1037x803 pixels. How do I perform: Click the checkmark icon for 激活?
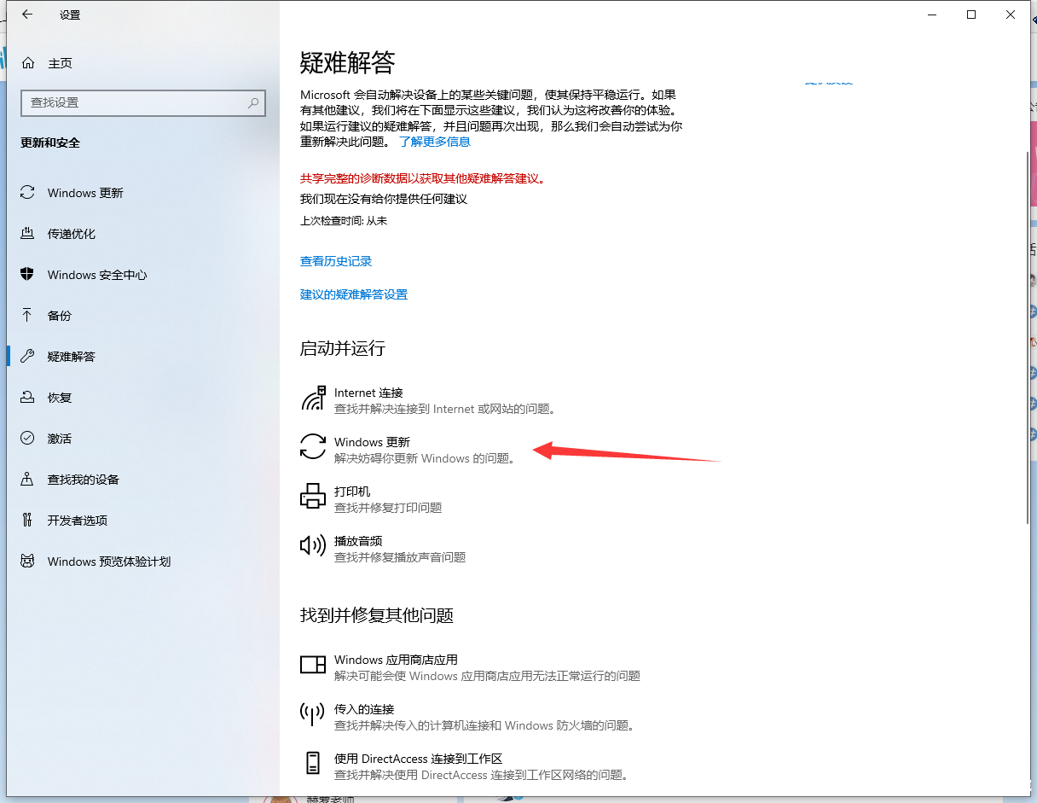click(x=28, y=439)
